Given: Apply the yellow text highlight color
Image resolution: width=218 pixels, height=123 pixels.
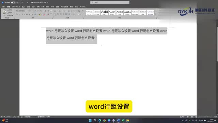Looking at the screenshot, I should pos(40,14).
